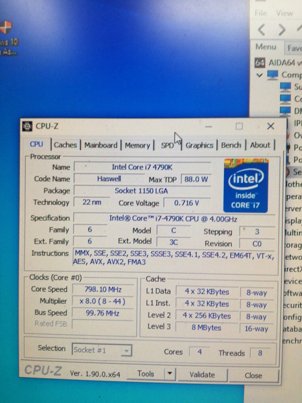Click the Computer monitor icon in AIDA64 tree
The image size is (302, 403).
(x=272, y=75)
